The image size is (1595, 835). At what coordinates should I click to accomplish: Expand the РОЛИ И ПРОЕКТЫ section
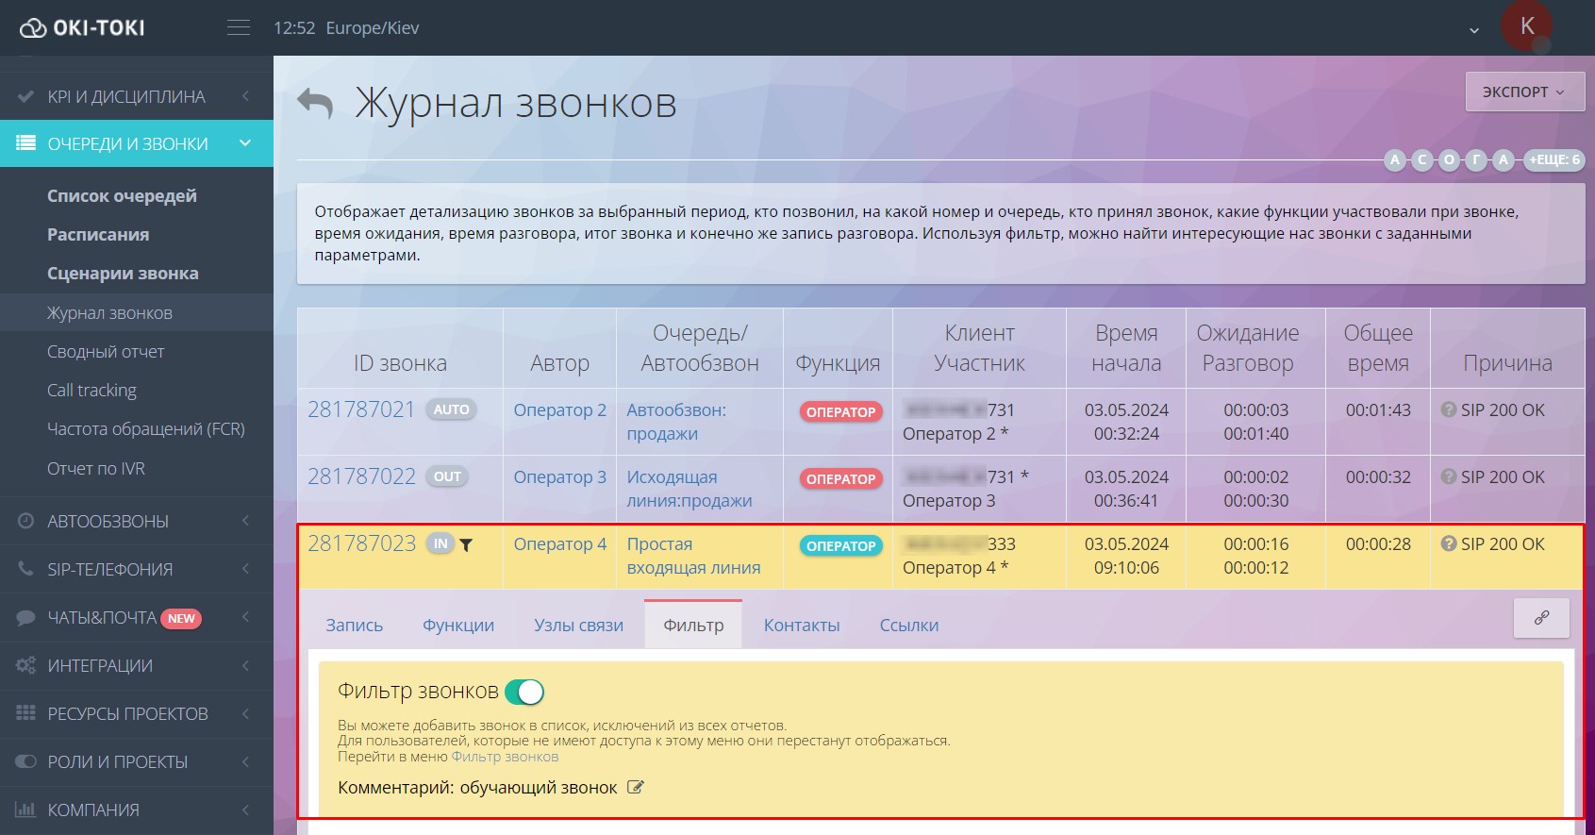(x=245, y=761)
